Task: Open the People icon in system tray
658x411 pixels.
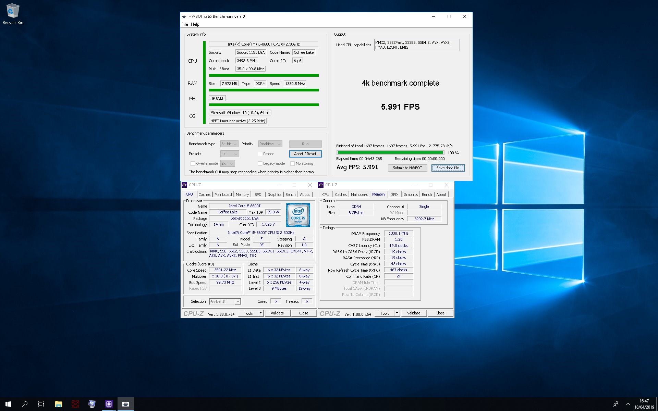Action: tap(616, 404)
